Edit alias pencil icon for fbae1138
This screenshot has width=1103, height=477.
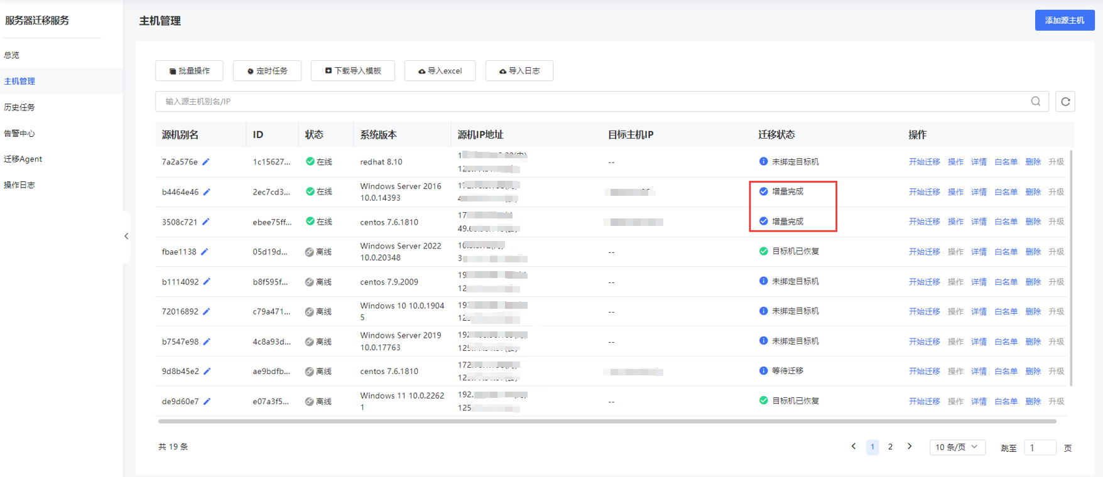tap(205, 252)
